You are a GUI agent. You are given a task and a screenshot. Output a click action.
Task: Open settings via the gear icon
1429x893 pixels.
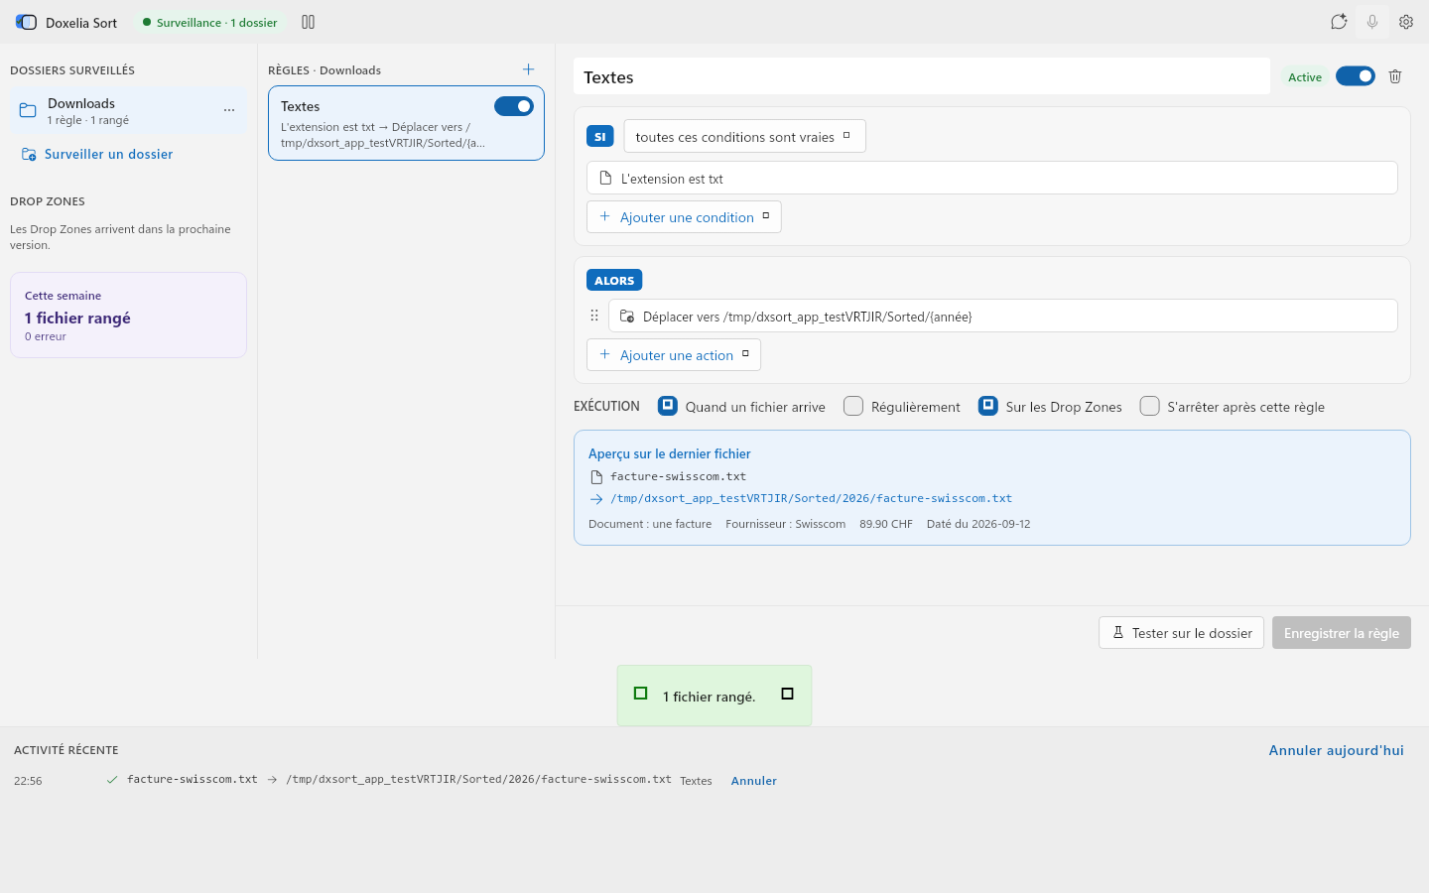point(1406,22)
